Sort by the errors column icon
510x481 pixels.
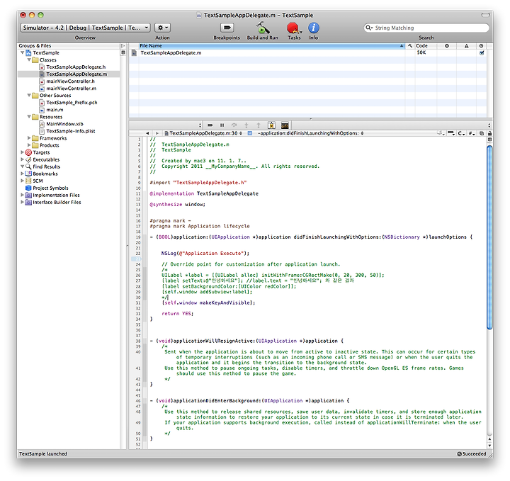(447, 46)
